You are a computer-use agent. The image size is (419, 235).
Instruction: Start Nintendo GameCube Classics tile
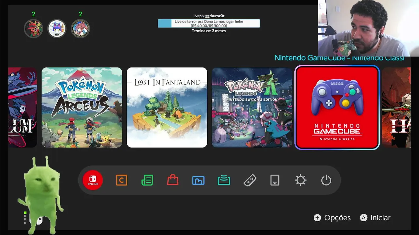(x=337, y=107)
